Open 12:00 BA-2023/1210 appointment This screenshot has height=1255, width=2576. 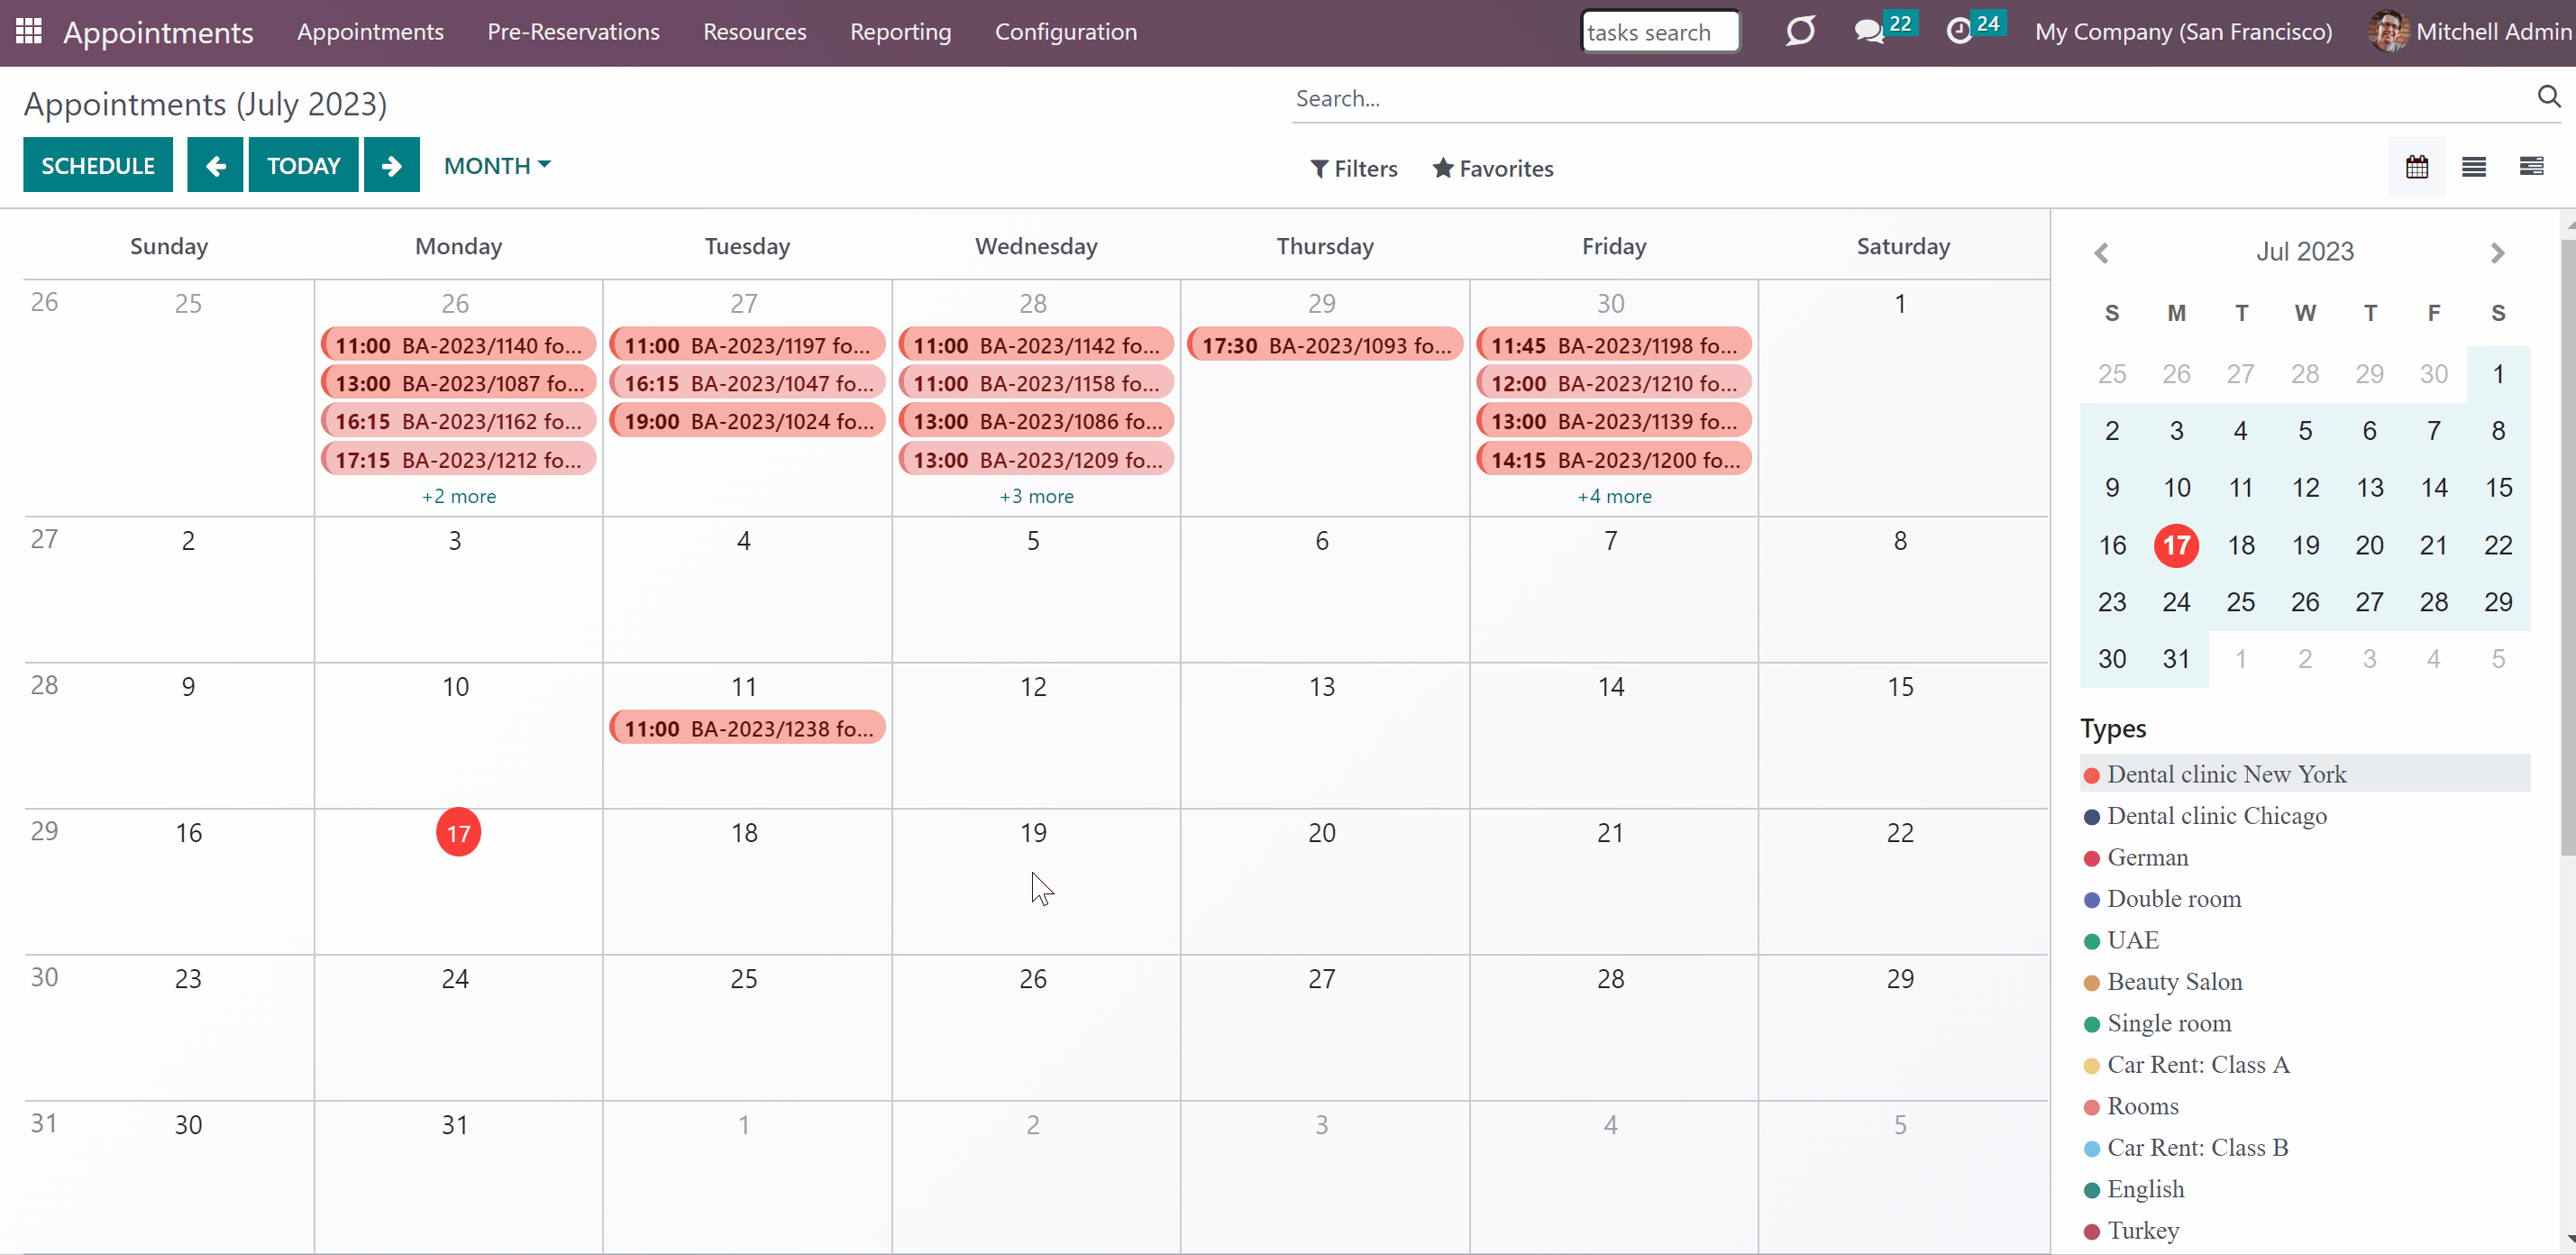click(x=1614, y=383)
